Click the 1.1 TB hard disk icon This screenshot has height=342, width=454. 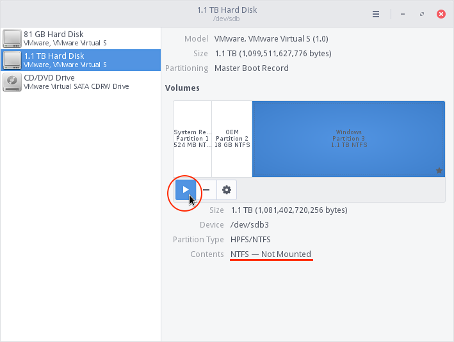click(12, 61)
